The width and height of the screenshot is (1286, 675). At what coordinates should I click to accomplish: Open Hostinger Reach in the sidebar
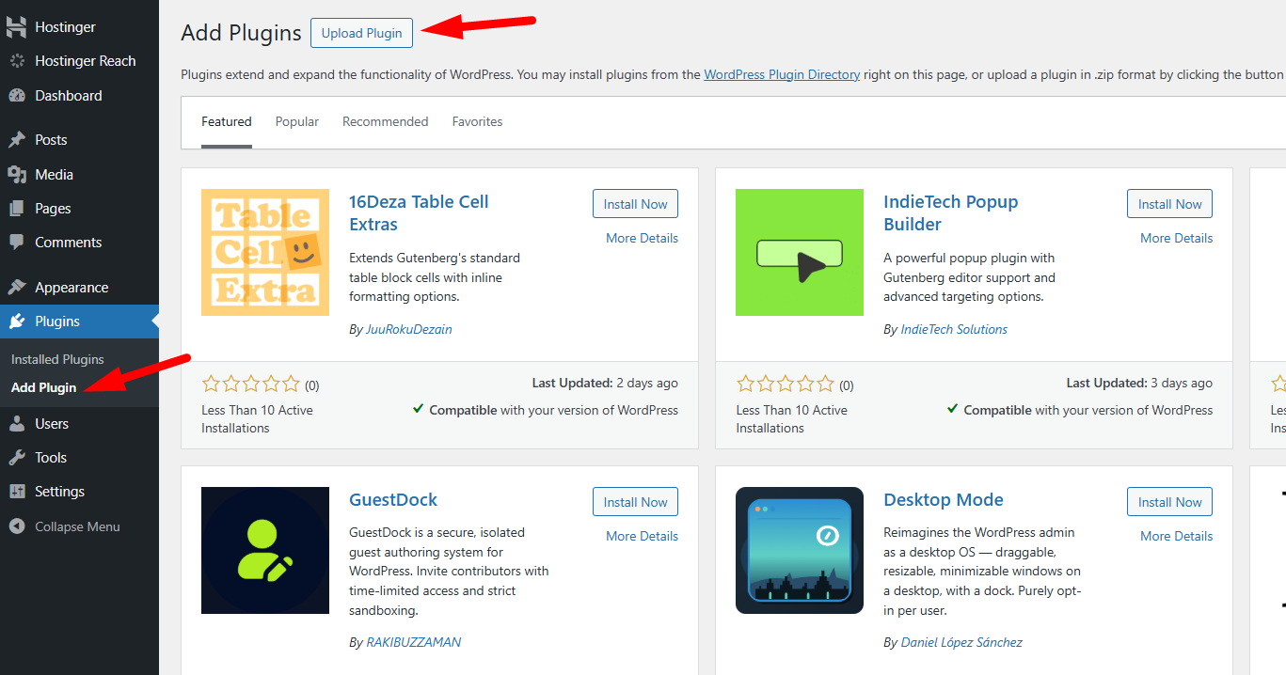click(x=79, y=61)
